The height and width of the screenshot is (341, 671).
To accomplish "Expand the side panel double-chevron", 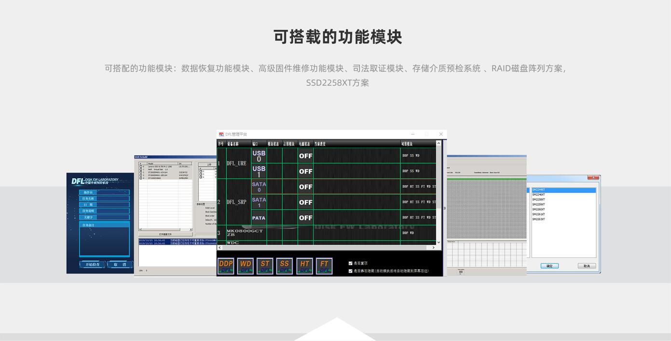I will point(445,209).
